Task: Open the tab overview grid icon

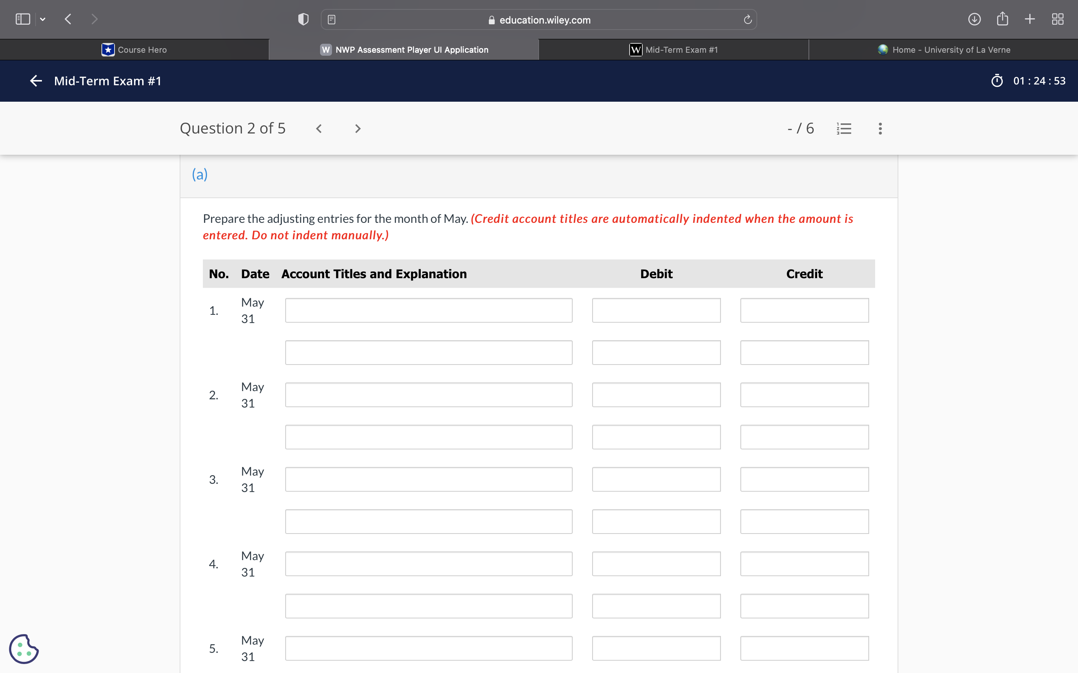Action: (1057, 19)
